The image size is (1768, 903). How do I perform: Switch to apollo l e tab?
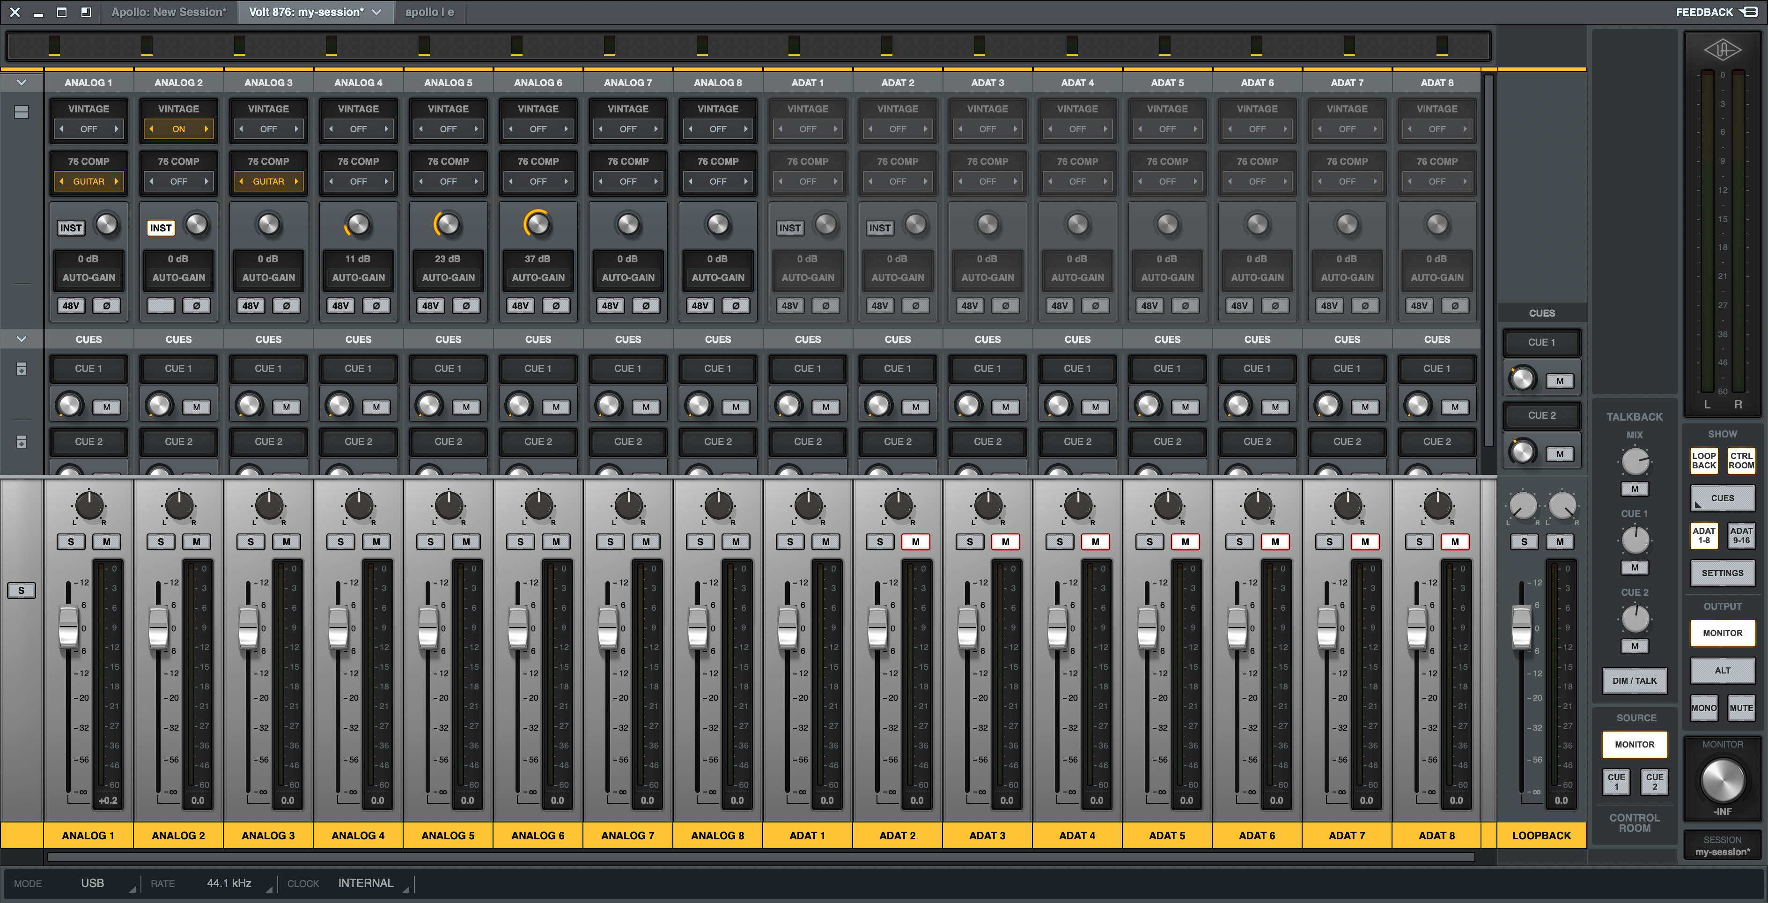click(x=430, y=12)
